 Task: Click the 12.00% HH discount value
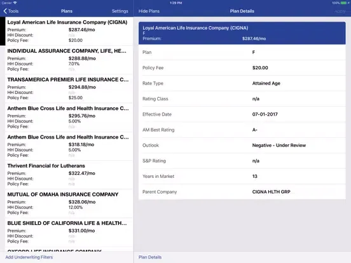pos(76,207)
